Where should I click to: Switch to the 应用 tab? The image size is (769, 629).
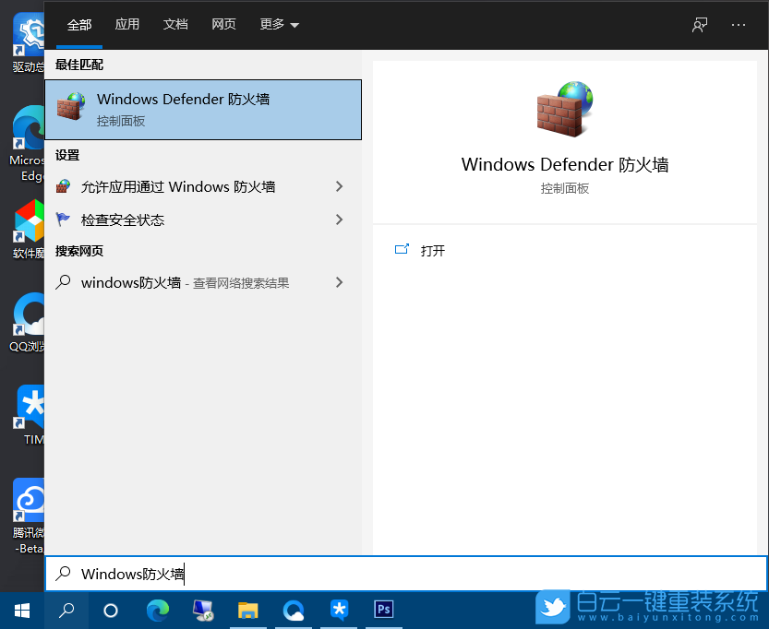coord(127,25)
